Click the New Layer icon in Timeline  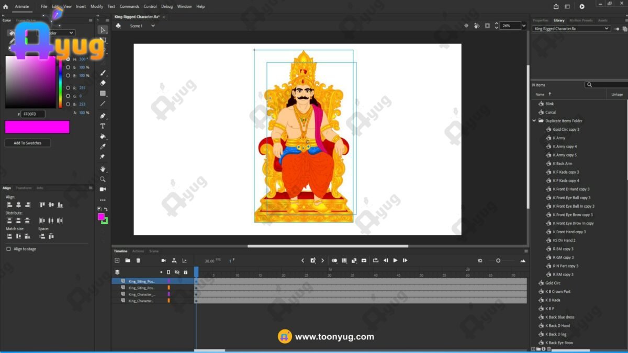pyautogui.click(x=117, y=260)
